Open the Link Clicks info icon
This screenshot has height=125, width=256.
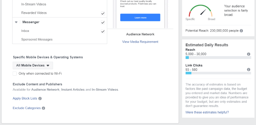(249, 70)
